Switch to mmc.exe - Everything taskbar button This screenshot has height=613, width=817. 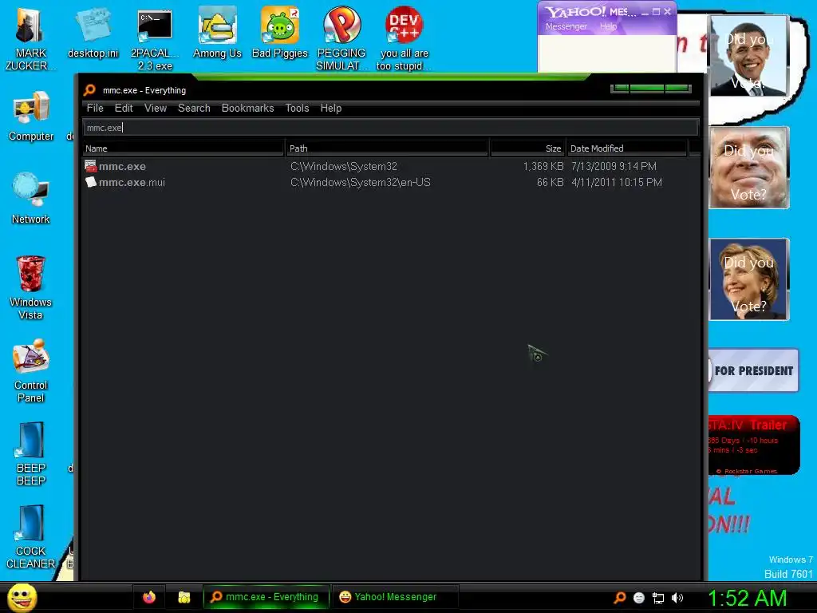tap(266, 597)
